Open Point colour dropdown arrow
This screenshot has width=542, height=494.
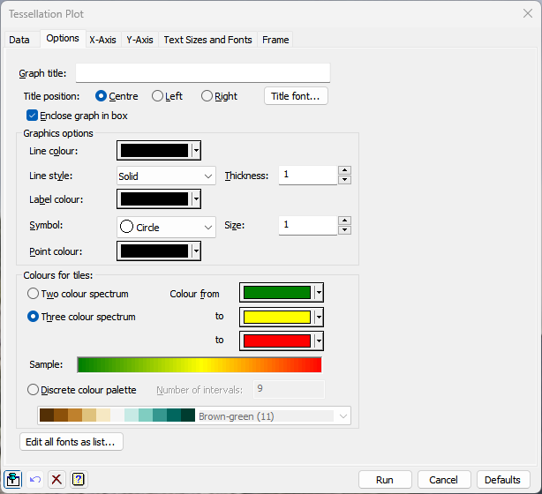click(196, 251)
